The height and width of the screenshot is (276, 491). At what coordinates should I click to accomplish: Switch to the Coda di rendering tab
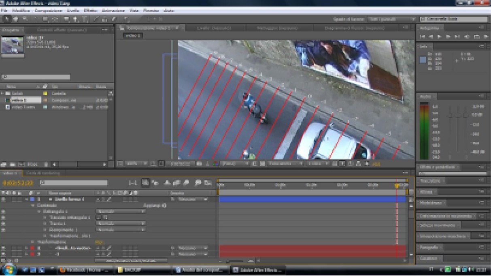click(x=43, y=173)
